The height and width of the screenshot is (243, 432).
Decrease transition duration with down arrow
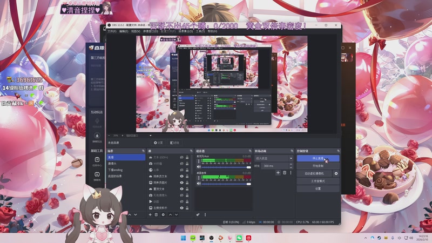click(291, 167)
